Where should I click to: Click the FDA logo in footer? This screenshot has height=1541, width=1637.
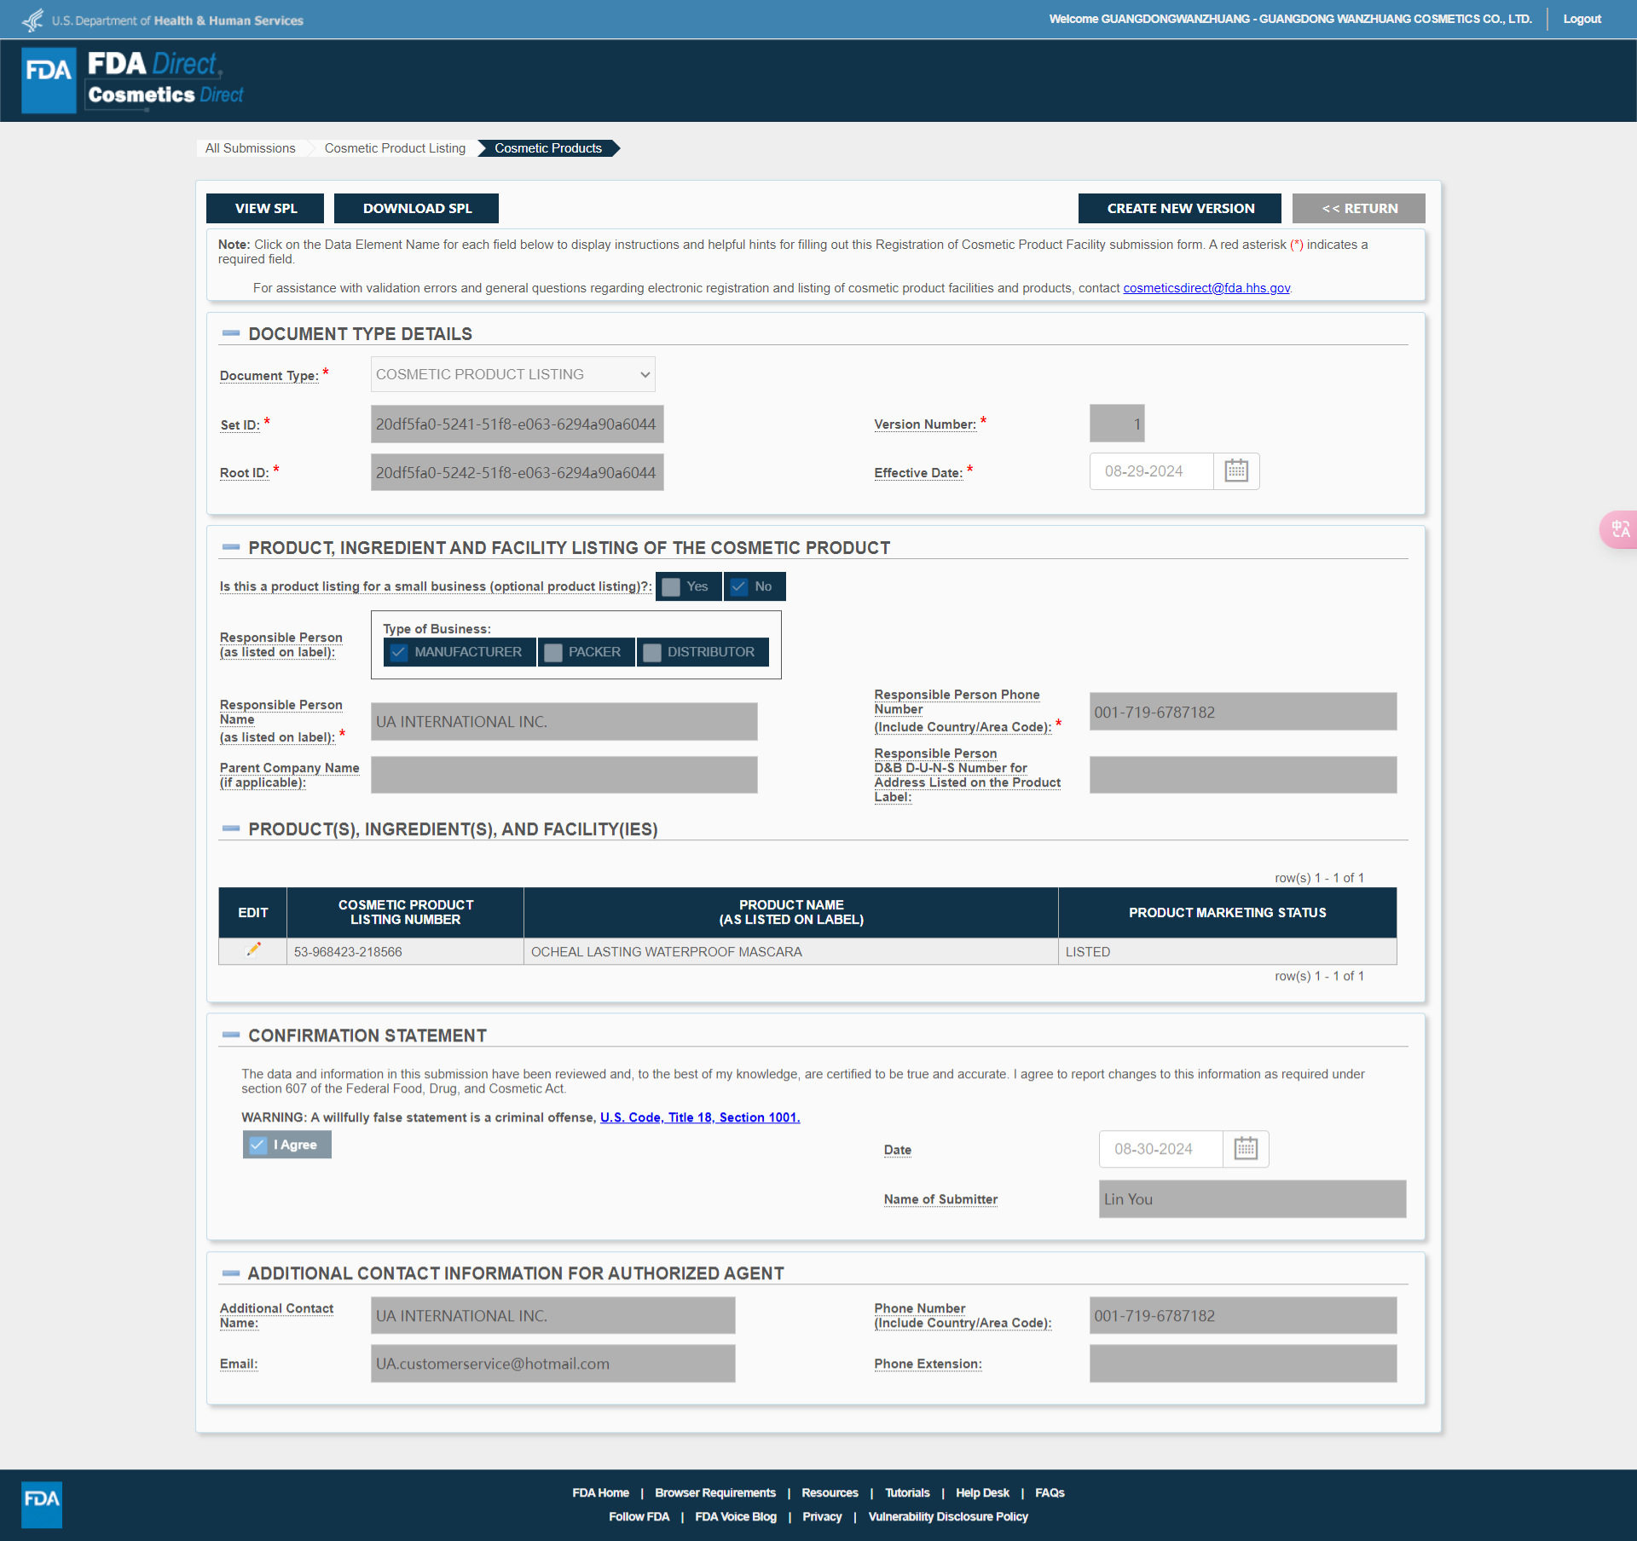pos(41,1504)
